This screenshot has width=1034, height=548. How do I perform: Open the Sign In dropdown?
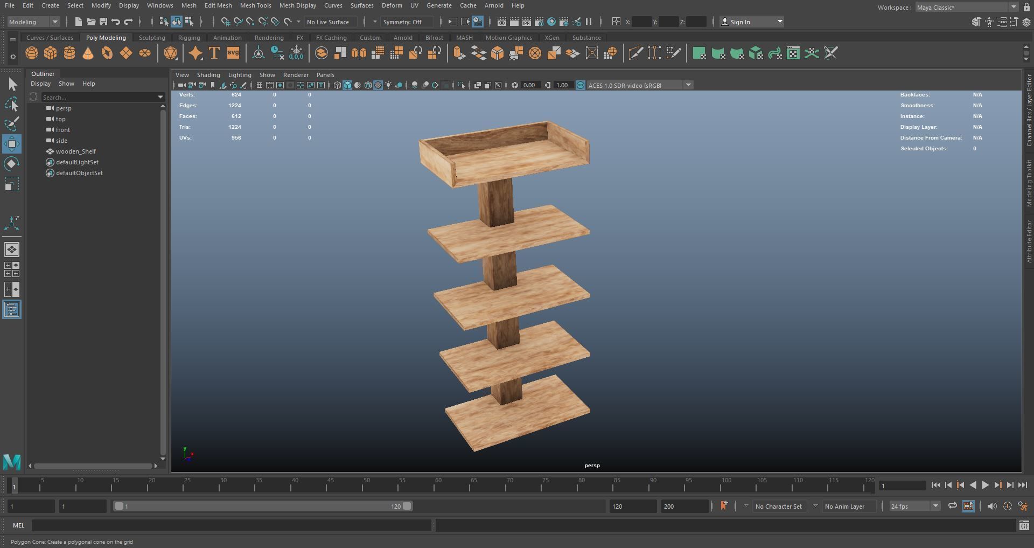click(751, 22)
